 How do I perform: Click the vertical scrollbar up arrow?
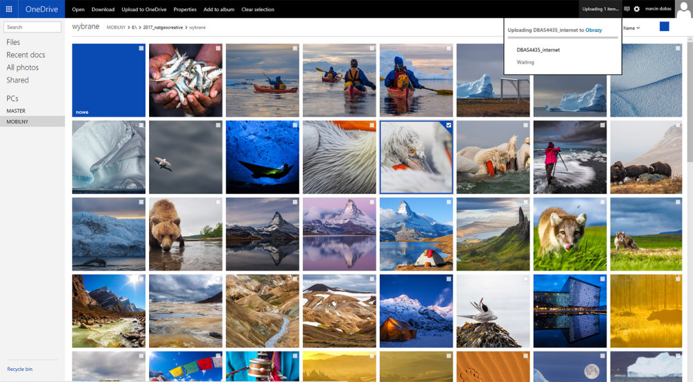(x=690, y=40)
